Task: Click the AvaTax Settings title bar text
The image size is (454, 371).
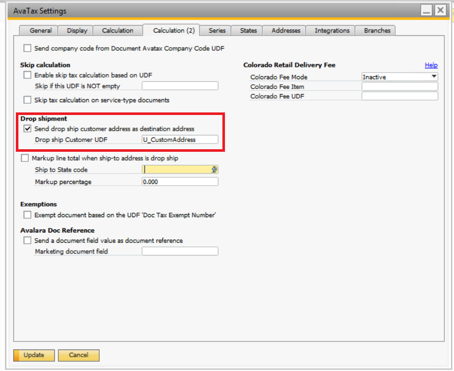Action: [40, 11]
